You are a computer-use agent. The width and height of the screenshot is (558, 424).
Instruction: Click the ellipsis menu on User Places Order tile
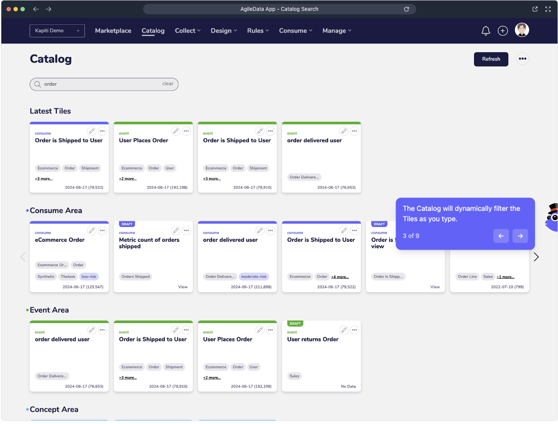tap(186, 131)
